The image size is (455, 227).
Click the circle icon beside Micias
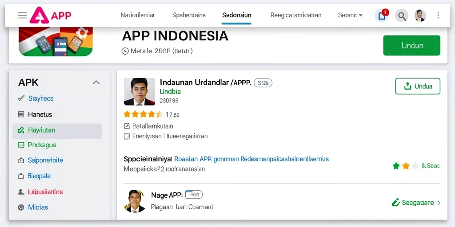[x=21, y=207]
